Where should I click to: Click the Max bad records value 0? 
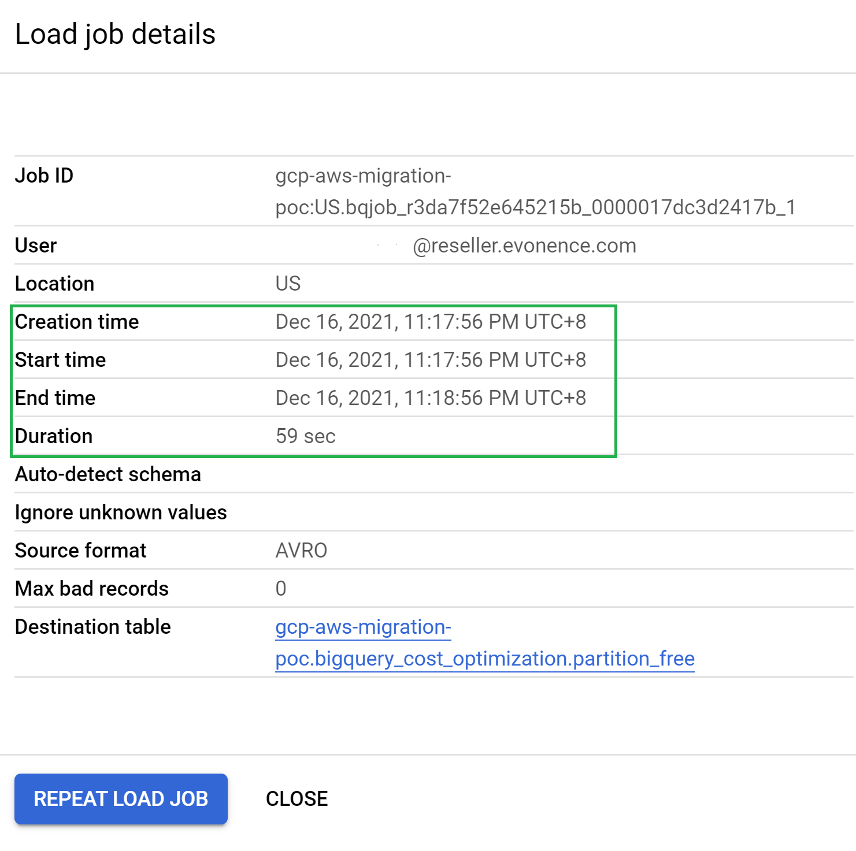pyautogui.click(x=281, y=588)
